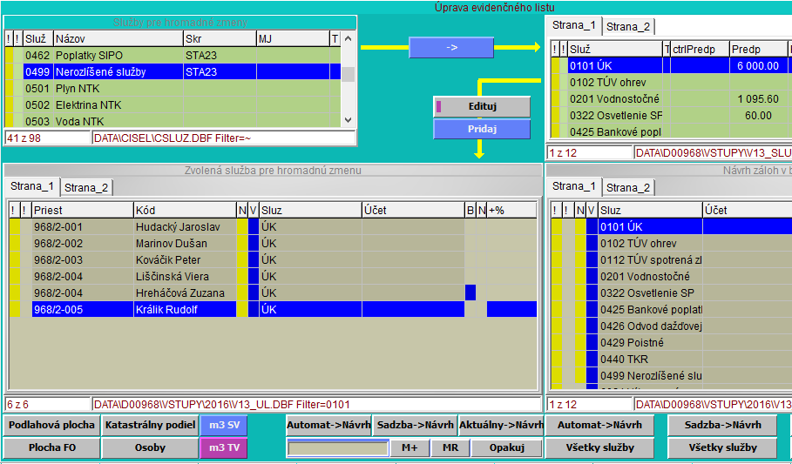The width and height of the screenshot is (792, 464).
Task: Click the Pridaj button
Action: (x=482, y=129)
